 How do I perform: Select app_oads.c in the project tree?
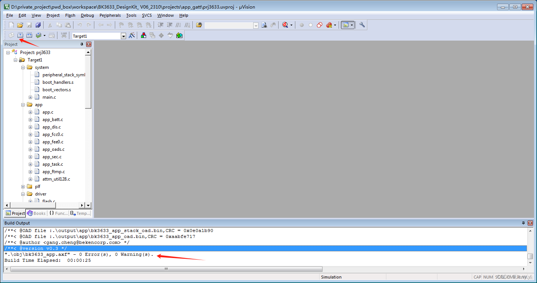[53, 149]
